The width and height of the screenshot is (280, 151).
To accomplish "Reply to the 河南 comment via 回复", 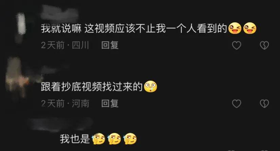I will [x=110, y=103].
